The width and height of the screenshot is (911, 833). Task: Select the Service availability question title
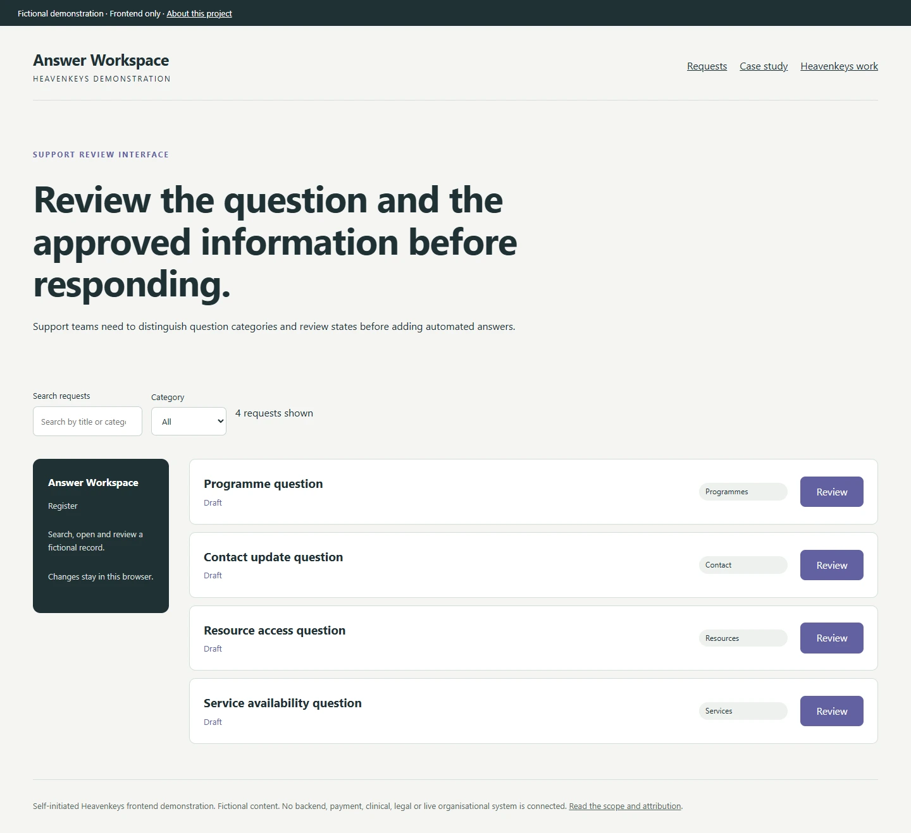(x=283, y=703)
